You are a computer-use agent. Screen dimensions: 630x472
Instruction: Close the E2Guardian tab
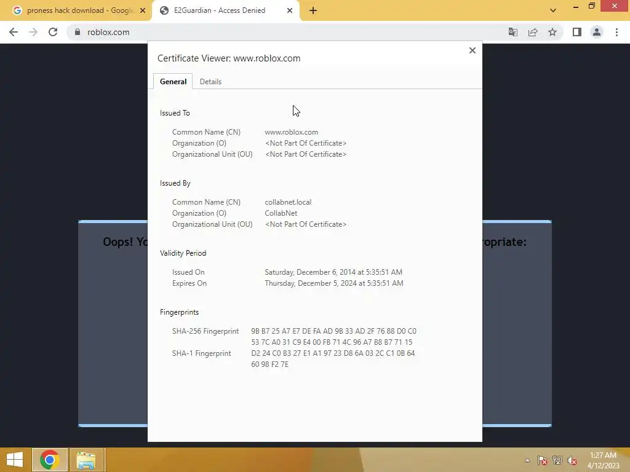[290, 10]
